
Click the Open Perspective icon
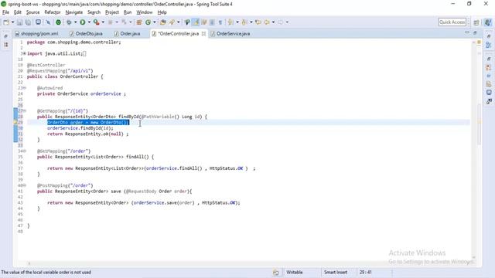click(476, 22)
